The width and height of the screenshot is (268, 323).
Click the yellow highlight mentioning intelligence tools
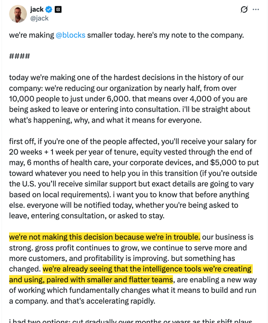(x=148, y=269)
